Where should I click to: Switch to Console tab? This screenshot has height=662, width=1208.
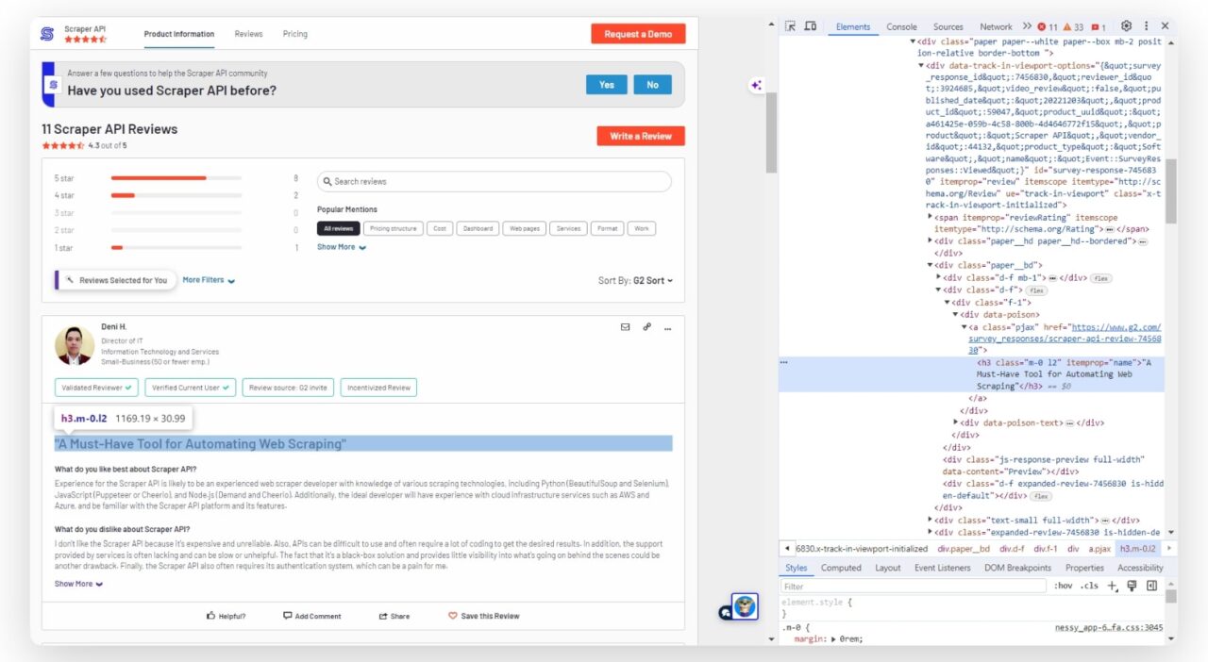click(x=901, y=27)
